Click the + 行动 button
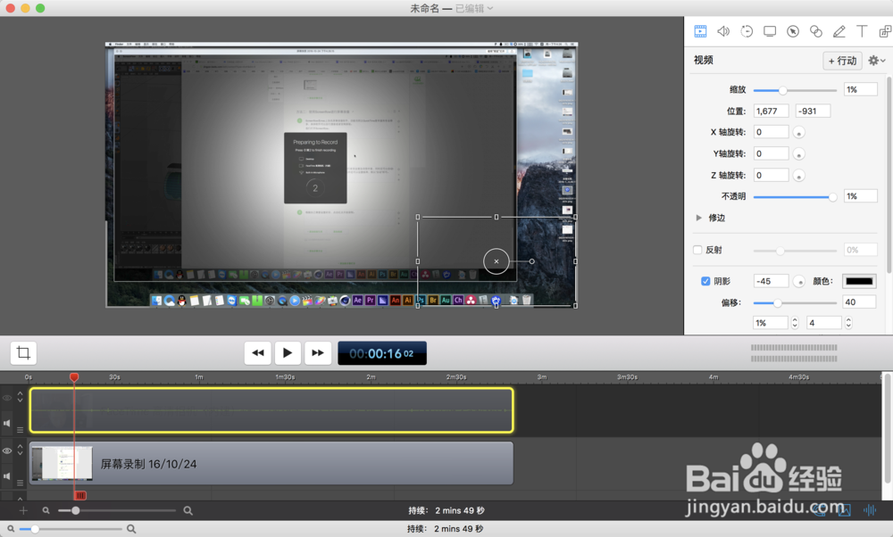Viewport: 893px width, 537px height. [842, 61]
